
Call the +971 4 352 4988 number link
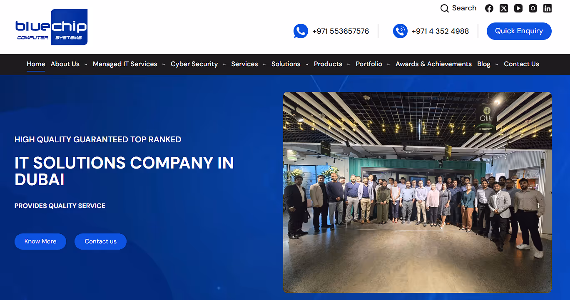coord(440,31)
